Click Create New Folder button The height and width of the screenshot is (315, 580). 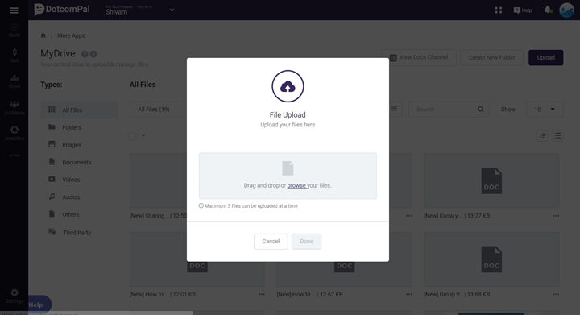[x=491, y=58]
